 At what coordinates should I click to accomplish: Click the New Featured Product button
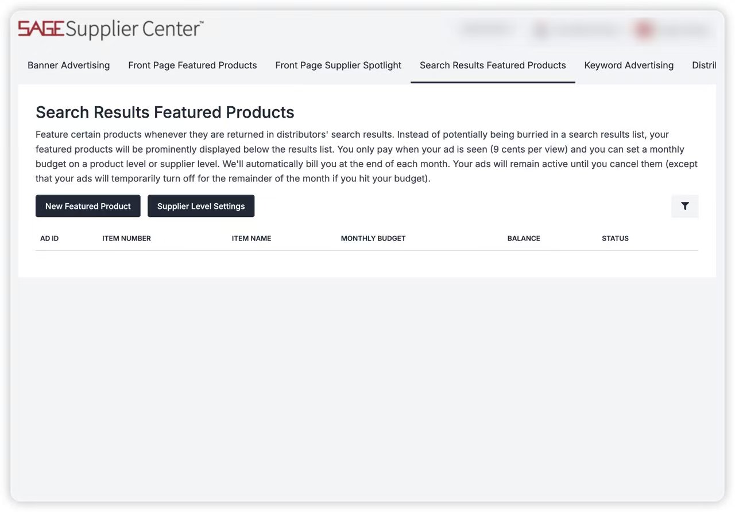pos(88,207)
